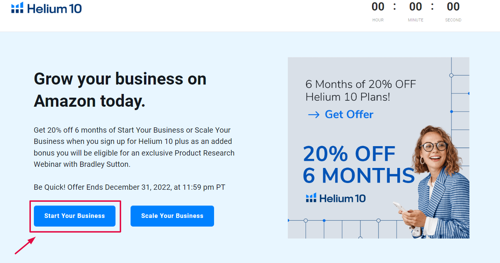Click the MINUTE label under the timer
500x263 pixels.
pos(415,20)
